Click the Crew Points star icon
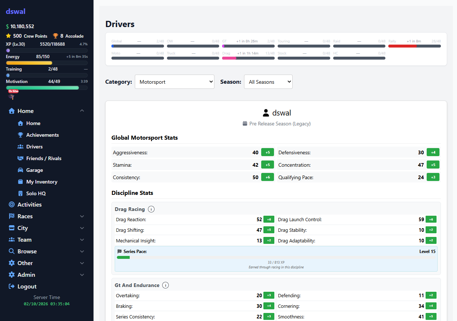The image size is (457, 321). 8,36
